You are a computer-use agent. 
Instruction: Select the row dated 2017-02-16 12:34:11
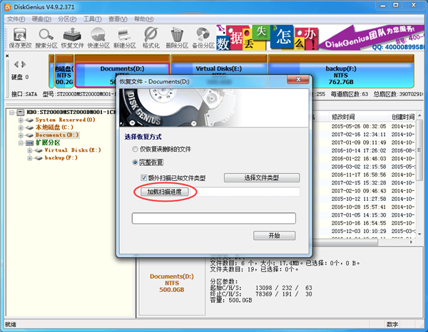[366, 135]
